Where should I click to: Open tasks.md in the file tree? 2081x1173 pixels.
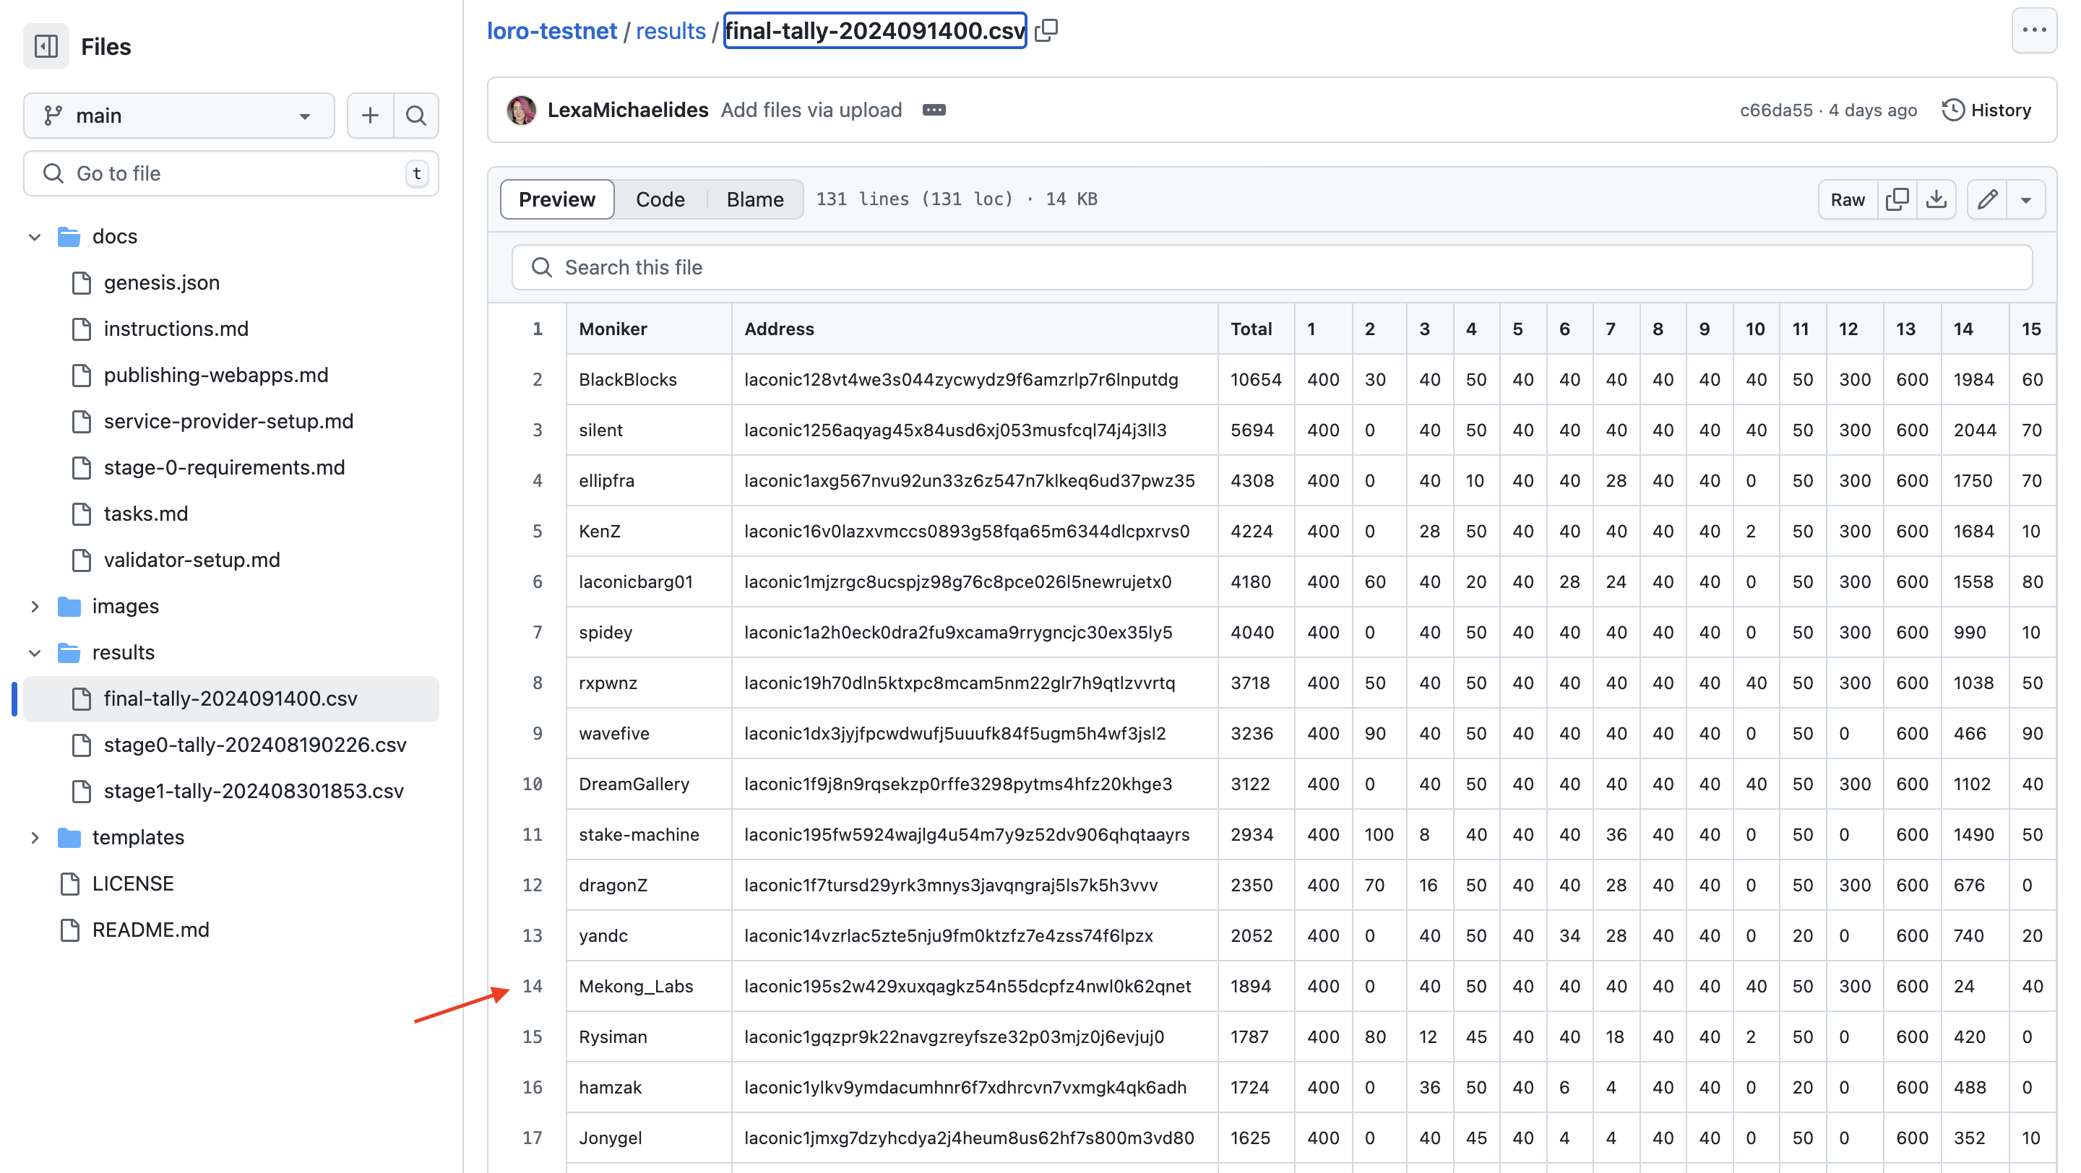(146, 514)
